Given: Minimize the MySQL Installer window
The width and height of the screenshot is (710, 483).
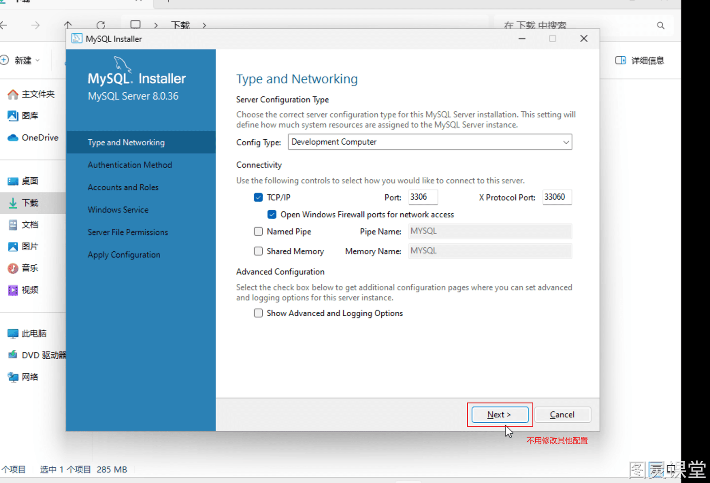Looking at the screenshot, I should pos(522,39).
